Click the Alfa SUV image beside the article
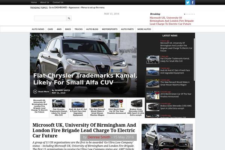Viewport: 225px width, 150px height. [167, 137]
